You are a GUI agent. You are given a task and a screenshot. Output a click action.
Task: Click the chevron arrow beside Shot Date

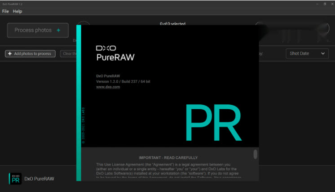[x=323, y=54]
